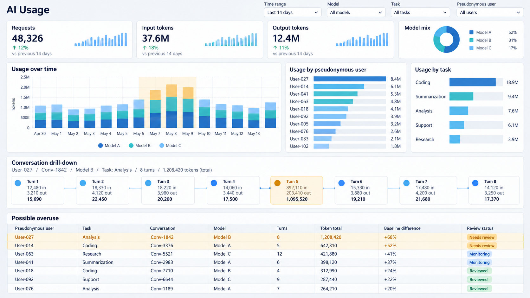Click the Monitoring badge for User-063
The width and height of the screenshot is (530, 298).
coord(479,254)
